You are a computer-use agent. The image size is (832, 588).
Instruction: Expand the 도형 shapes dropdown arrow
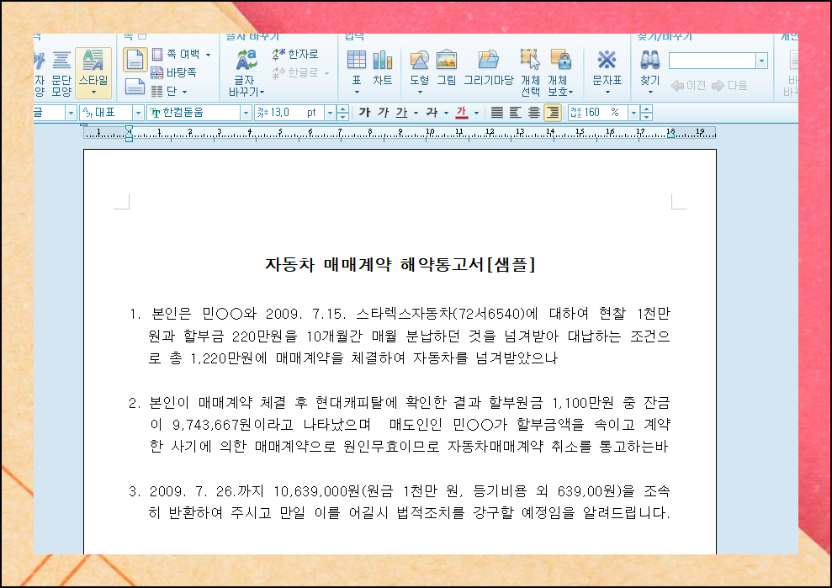pyautogui.click(x=419, y=93)
